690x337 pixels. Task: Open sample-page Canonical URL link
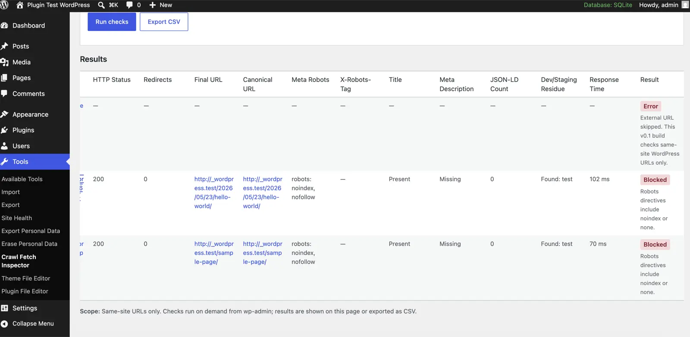[263, 253]
